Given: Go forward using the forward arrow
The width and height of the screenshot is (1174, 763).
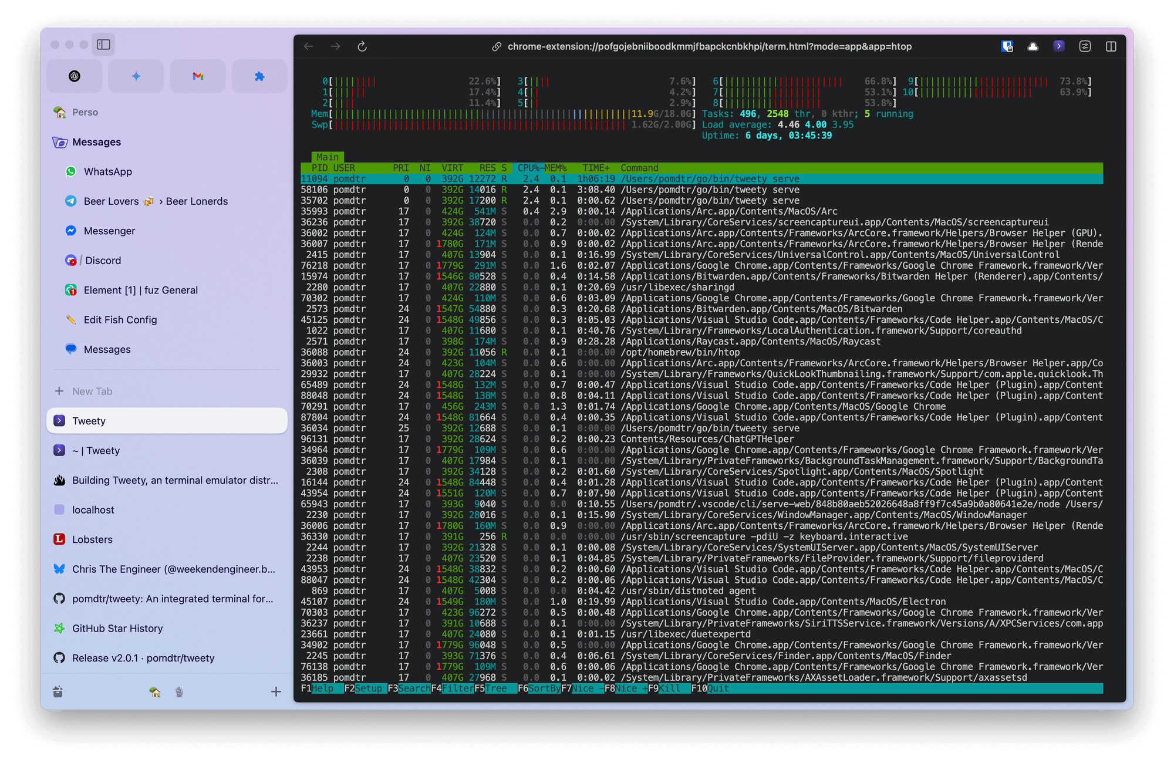Looking at the screenshot, I should (335, 46).
